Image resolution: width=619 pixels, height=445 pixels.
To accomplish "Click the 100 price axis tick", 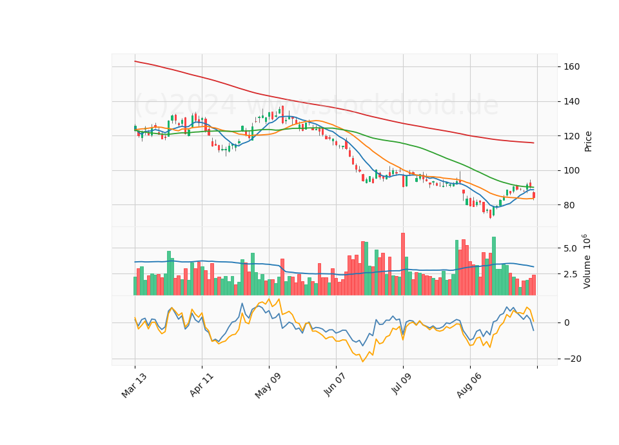I will click(x=571, y=170).
